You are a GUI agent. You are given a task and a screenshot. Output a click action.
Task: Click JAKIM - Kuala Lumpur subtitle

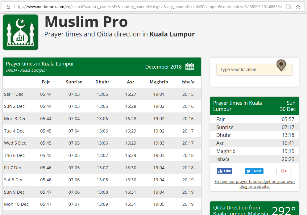coord(26,70)
